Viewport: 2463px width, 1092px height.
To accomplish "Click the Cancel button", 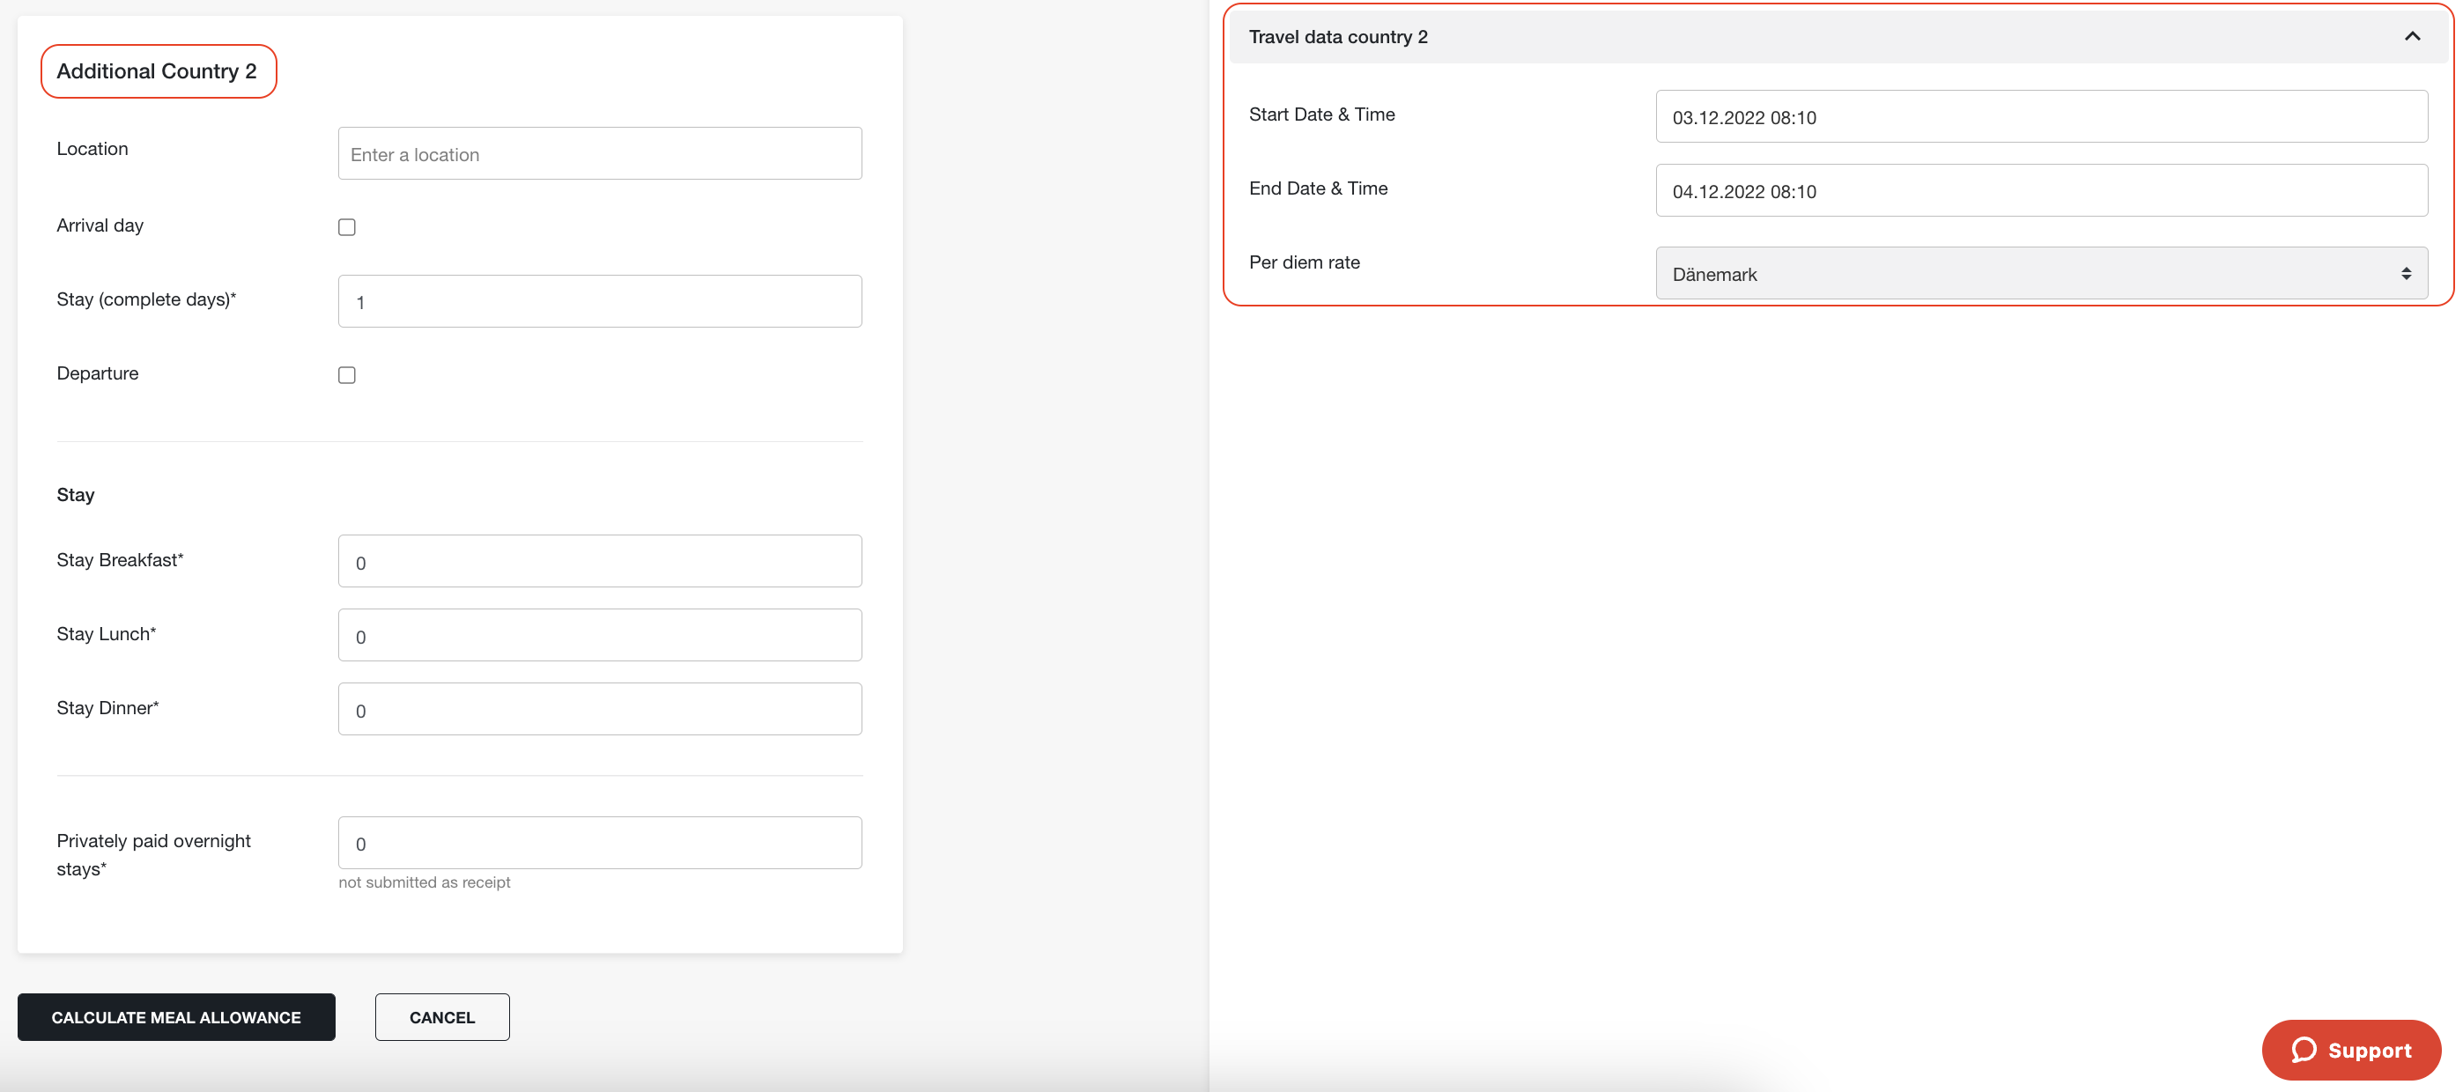I will (x=441, y=1017).
